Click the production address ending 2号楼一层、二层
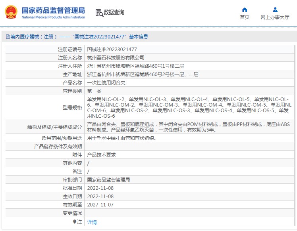297x231 pixels. pyautogui.click(x=143, y=74)
